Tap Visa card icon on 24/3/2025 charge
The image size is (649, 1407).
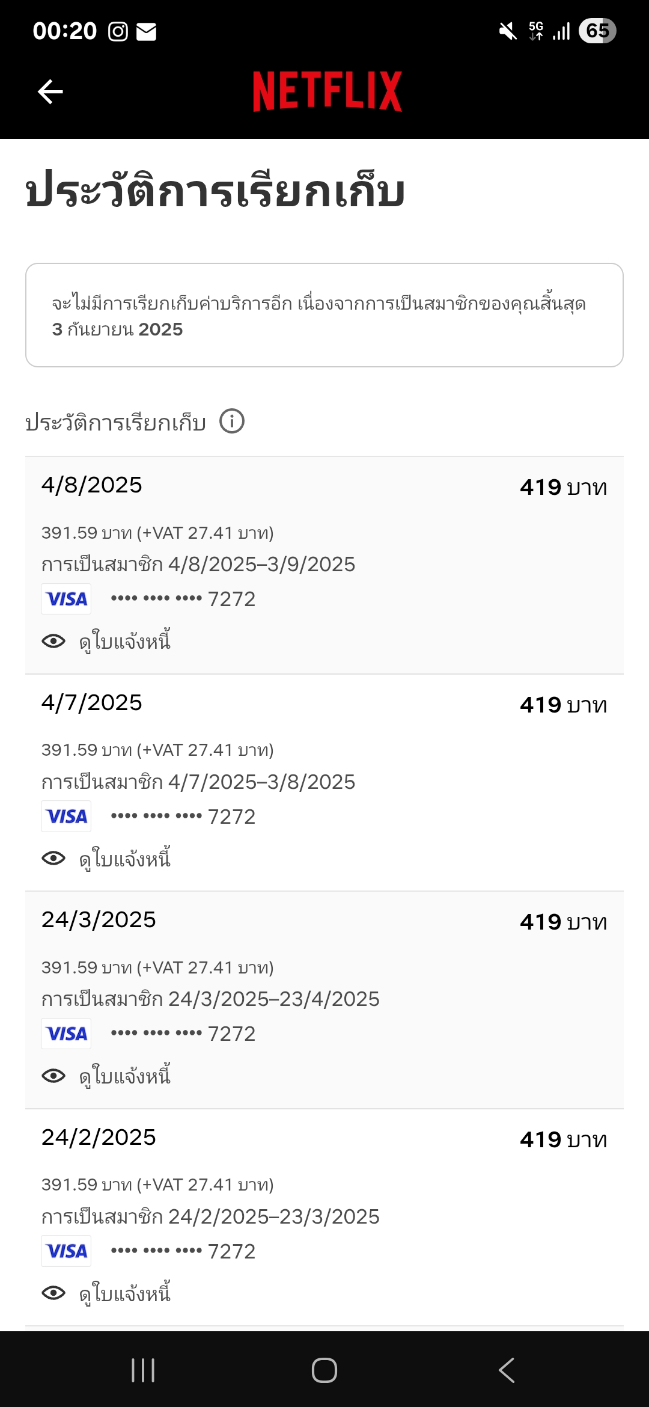click(66, 1034)
